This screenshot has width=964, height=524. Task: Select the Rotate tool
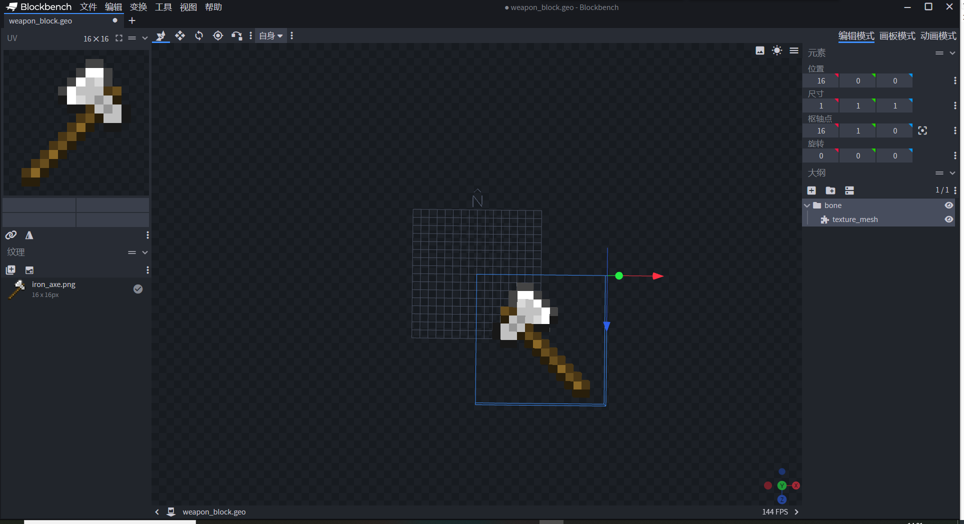point(199,35)
